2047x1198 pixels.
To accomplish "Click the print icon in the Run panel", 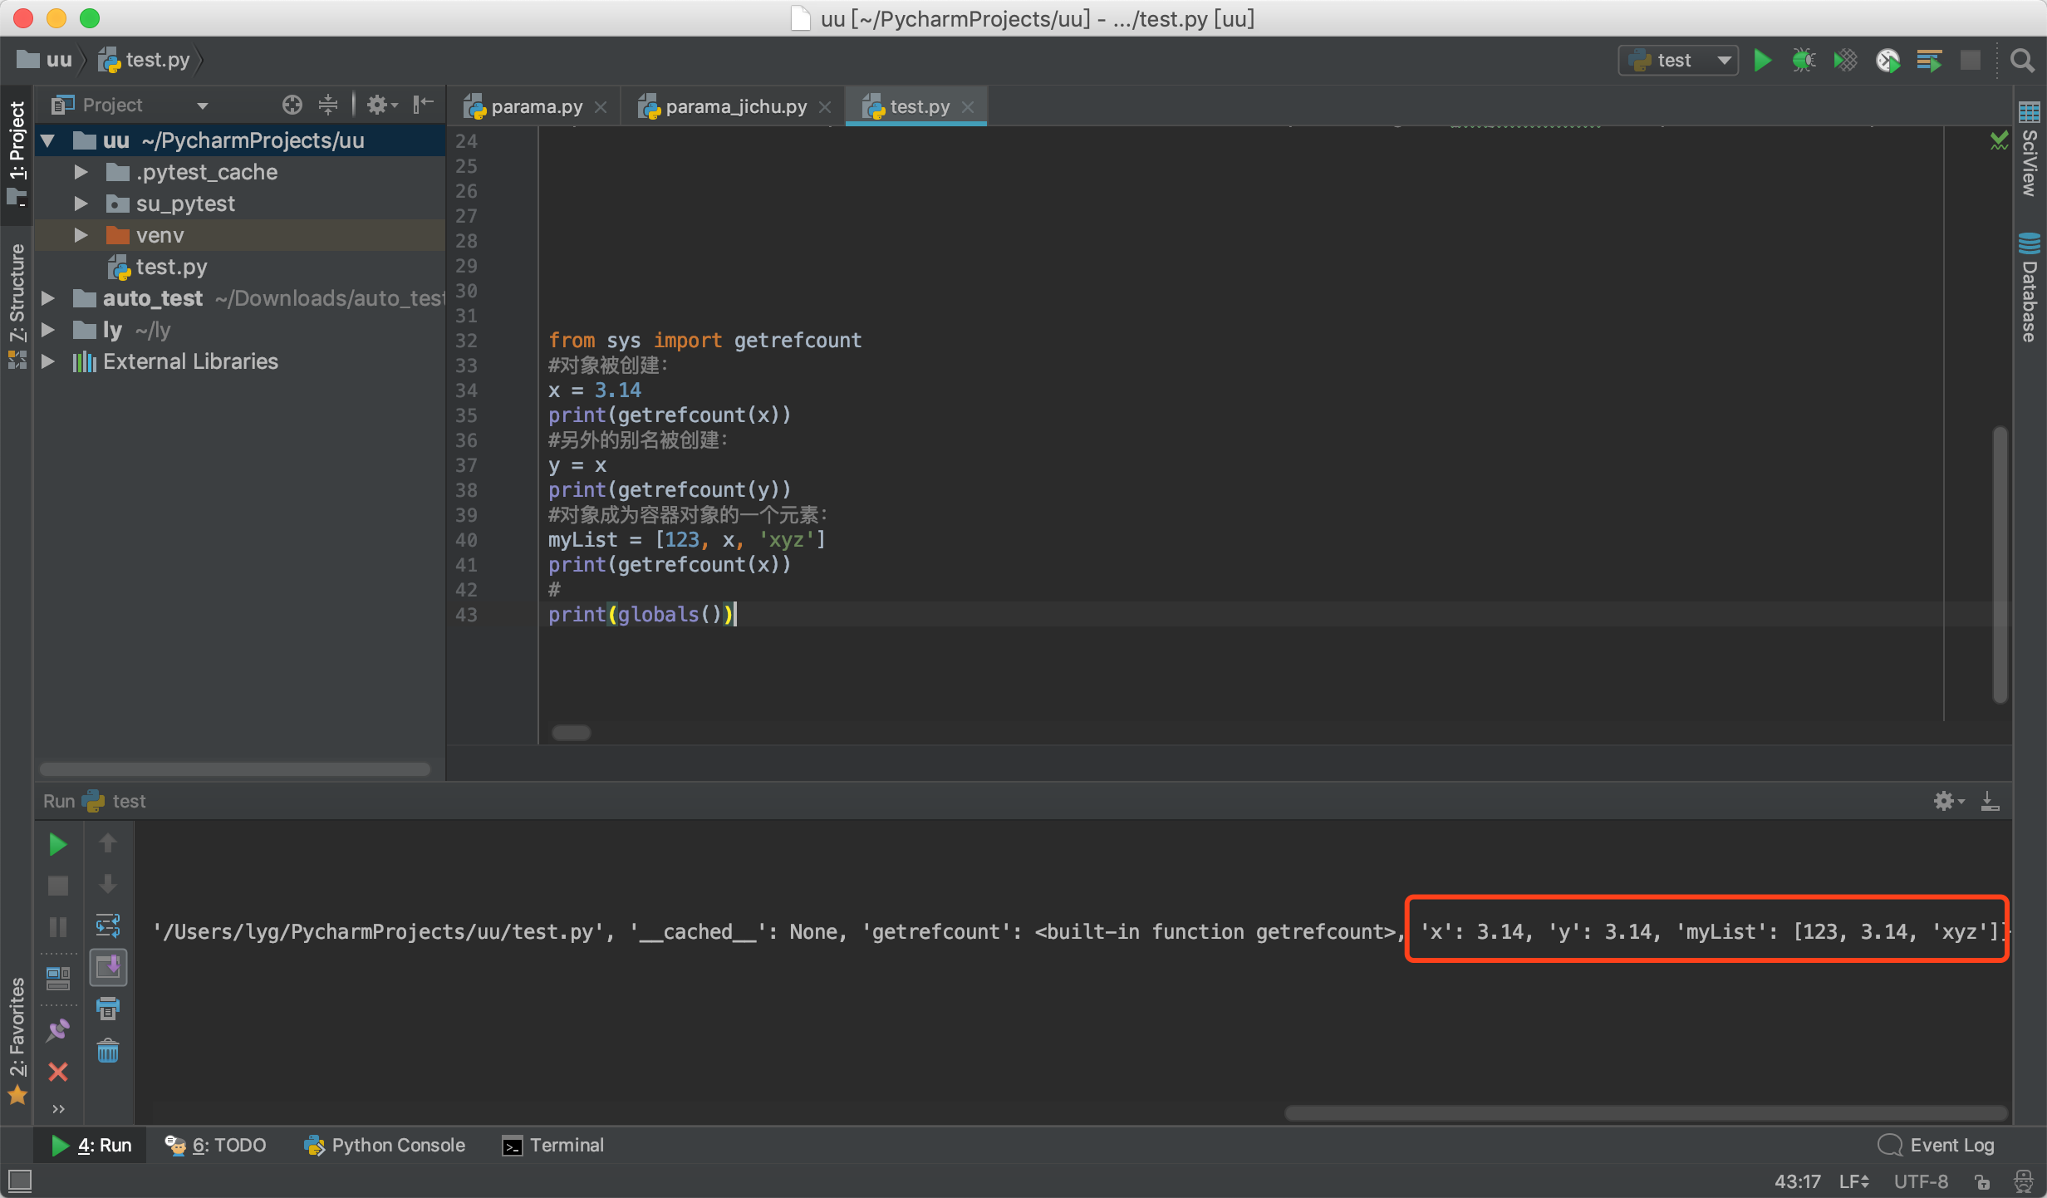I will (x=108, y=1009).
